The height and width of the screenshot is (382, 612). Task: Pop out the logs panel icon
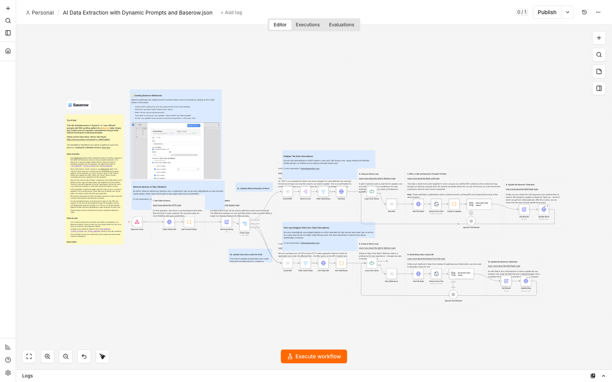pyautogui.click(x=593, y=376)
